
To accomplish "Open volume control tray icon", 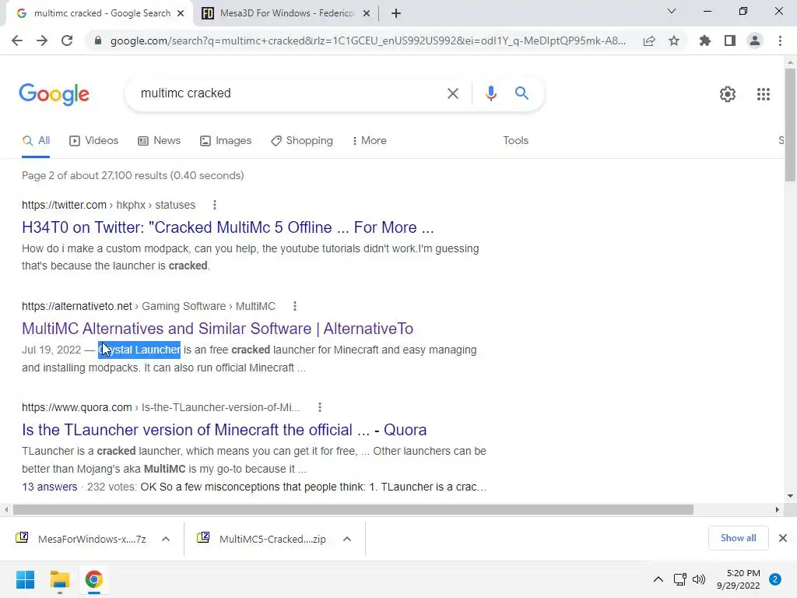I will pos(699,579).
